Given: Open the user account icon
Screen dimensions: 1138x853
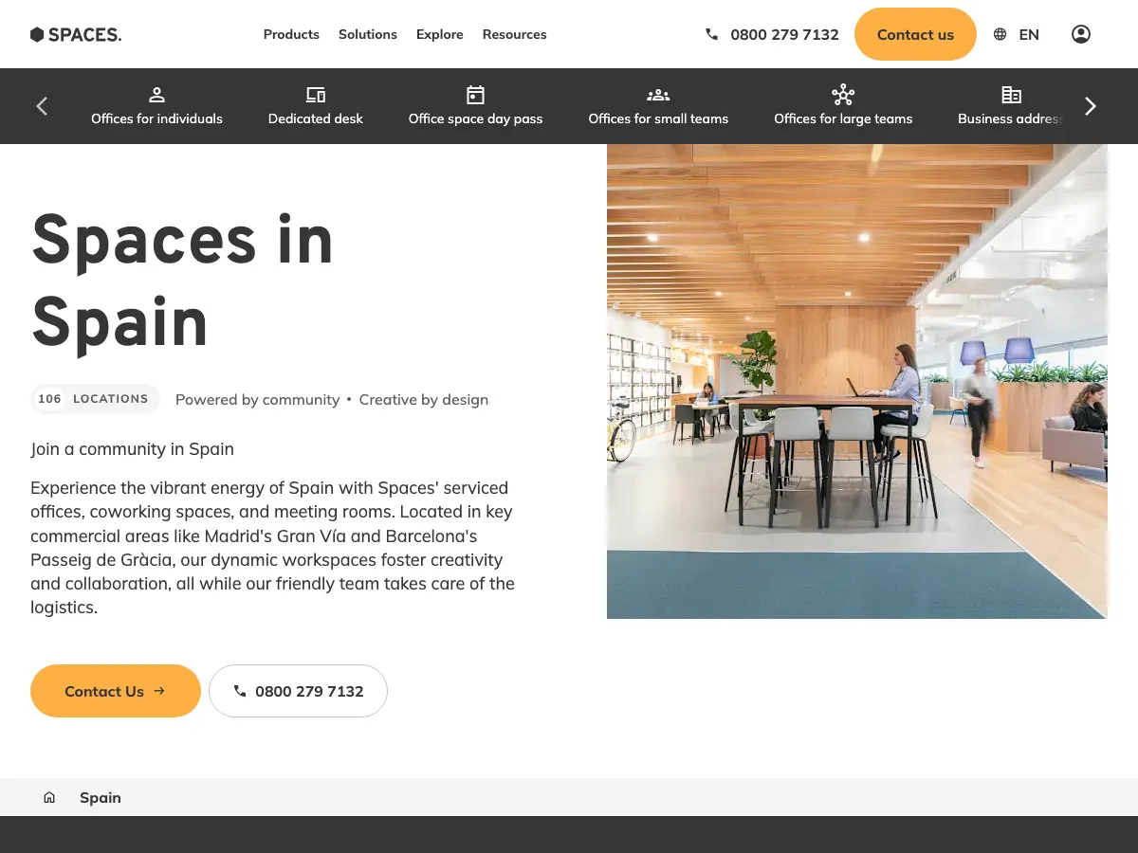Looking at the screenshot, I should click(x=1081, y=34).
